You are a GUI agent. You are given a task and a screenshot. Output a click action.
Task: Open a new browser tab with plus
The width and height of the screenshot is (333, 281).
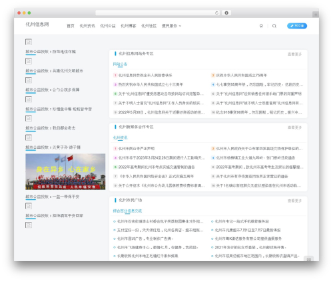(316, 15)
